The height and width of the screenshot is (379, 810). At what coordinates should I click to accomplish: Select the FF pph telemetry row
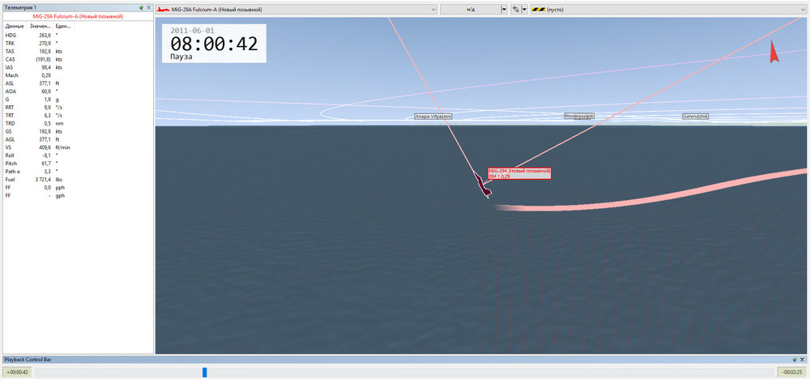pyautogui.click(x=78, y=188)
